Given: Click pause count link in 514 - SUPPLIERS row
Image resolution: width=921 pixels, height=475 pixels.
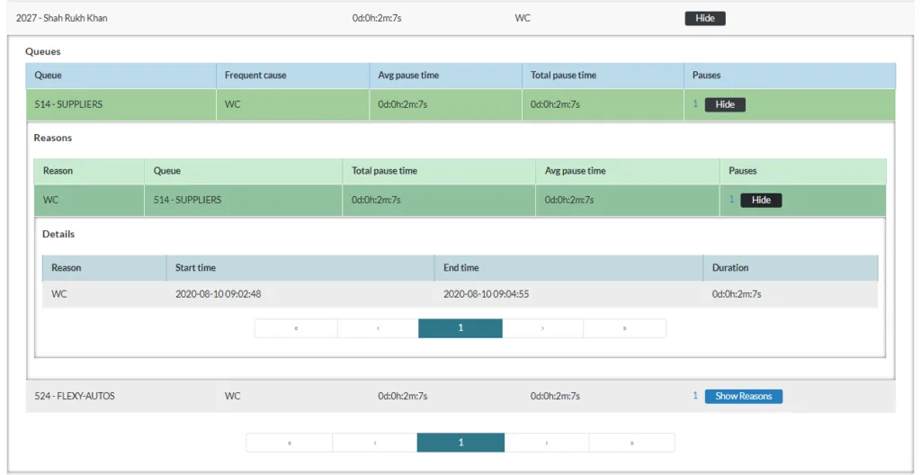Looking at the screenshot, I should click(x=695, y=103).
